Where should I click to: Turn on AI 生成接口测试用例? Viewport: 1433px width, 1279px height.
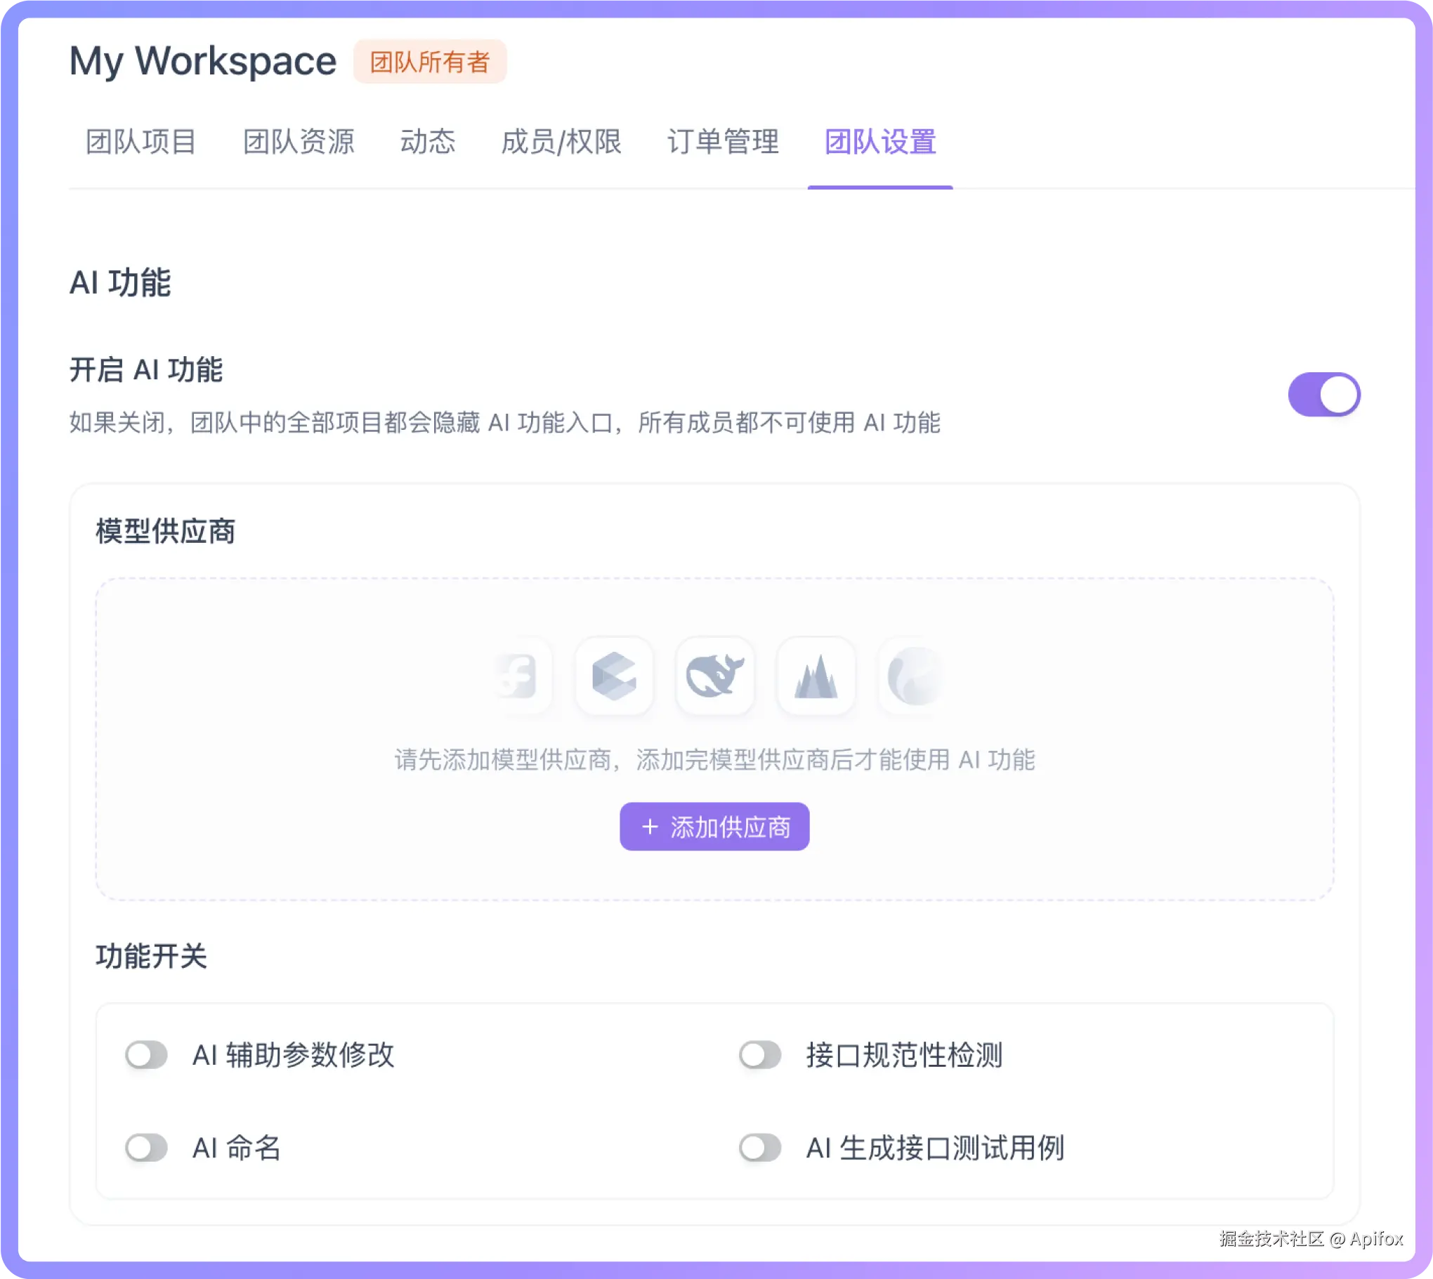click(761, 1148)
